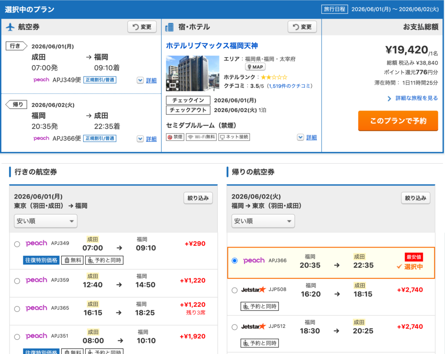The height and width of the screenshot is (354, 445).
Task: Open the return flights 安い順 sort dropdown
Action: click(263, 221)
